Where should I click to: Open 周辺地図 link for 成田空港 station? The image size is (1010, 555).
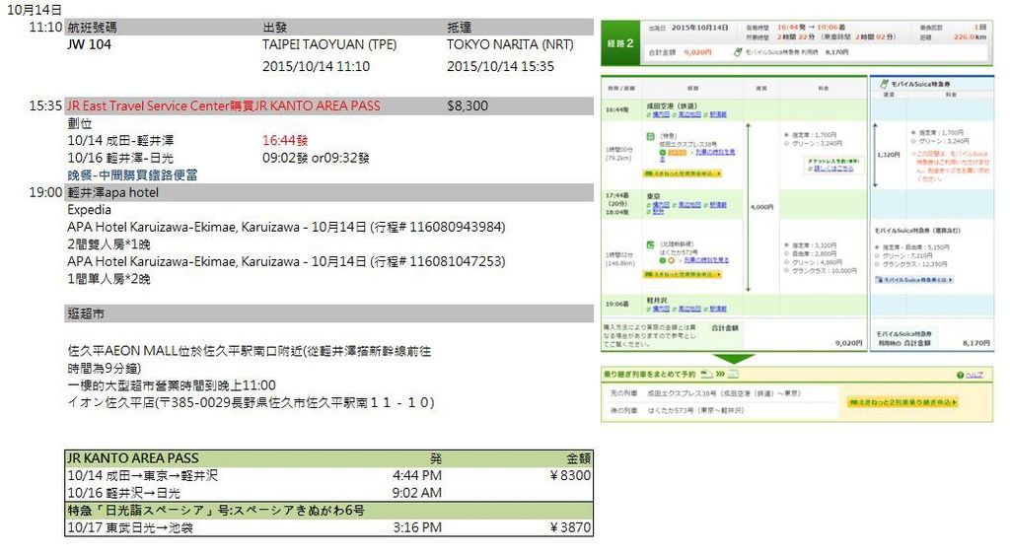point(689,114)
